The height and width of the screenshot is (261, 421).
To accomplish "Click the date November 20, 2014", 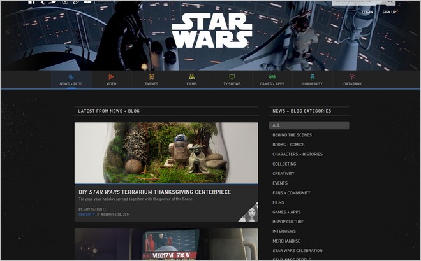I will (x=115, y=215).
